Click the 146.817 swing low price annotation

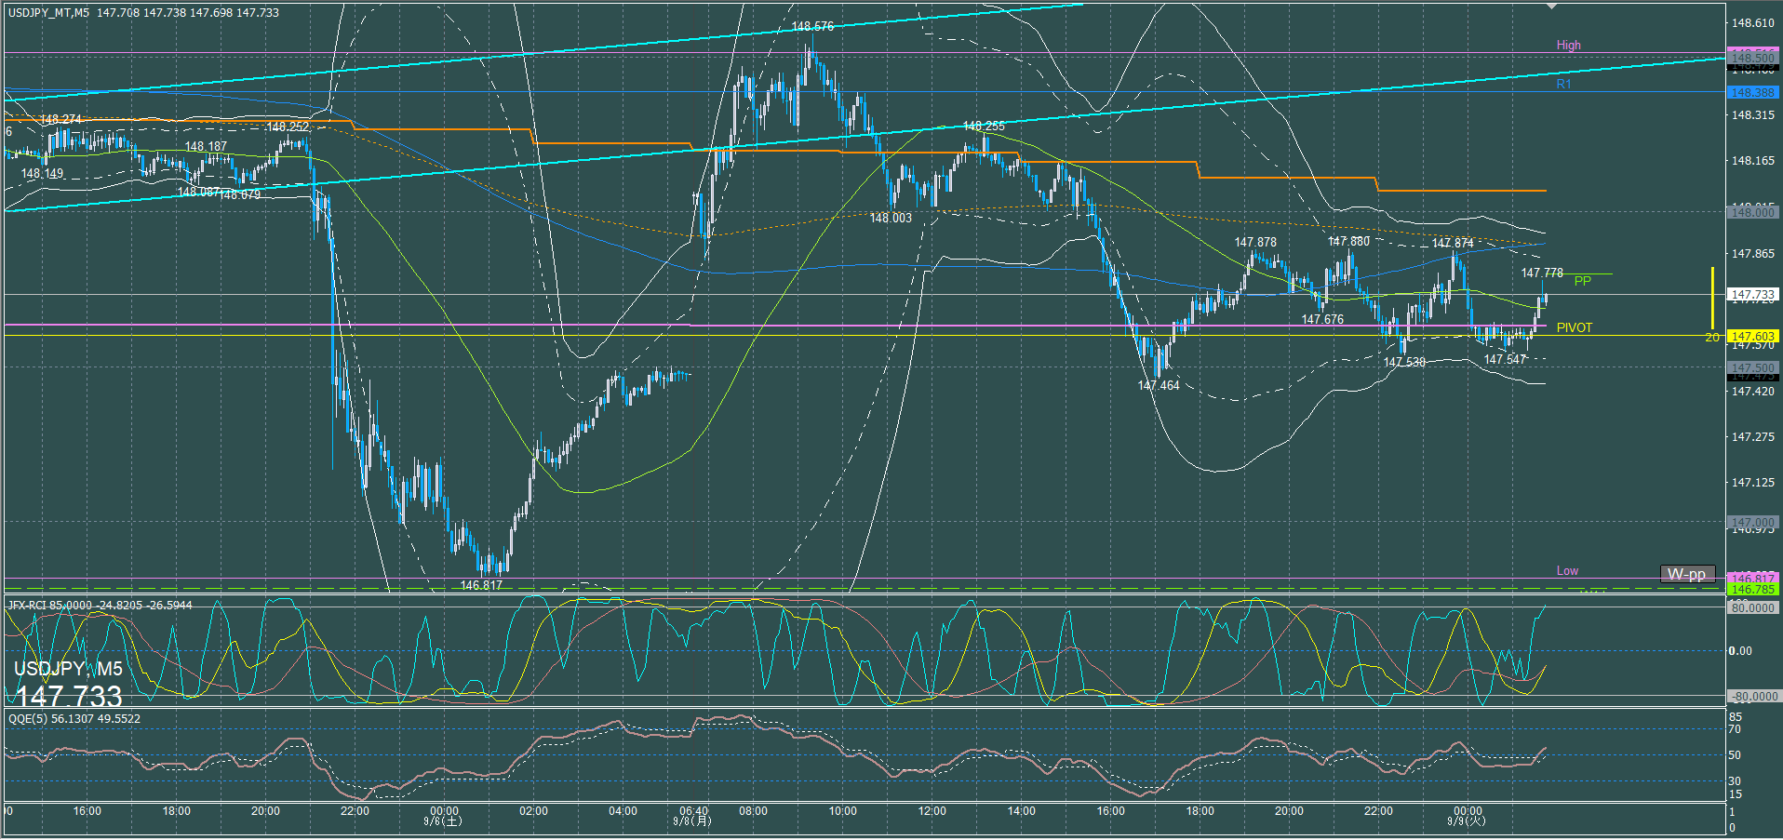(481, 585)
